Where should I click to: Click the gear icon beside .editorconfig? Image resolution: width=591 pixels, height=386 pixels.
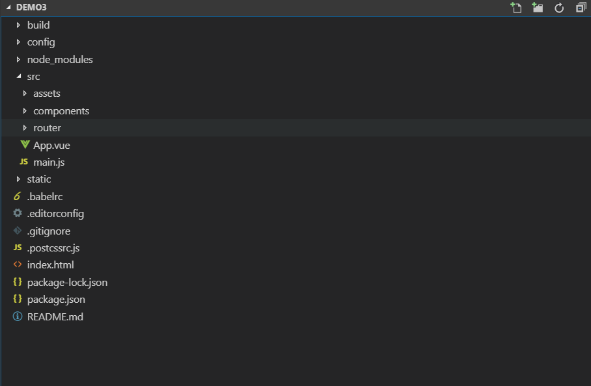[16, 213]
